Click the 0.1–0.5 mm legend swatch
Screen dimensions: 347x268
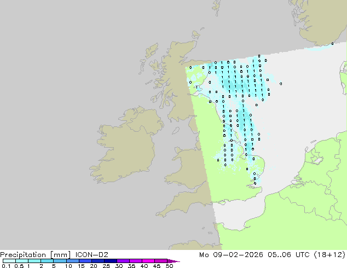pyautogui.click(x=9, y=261)
